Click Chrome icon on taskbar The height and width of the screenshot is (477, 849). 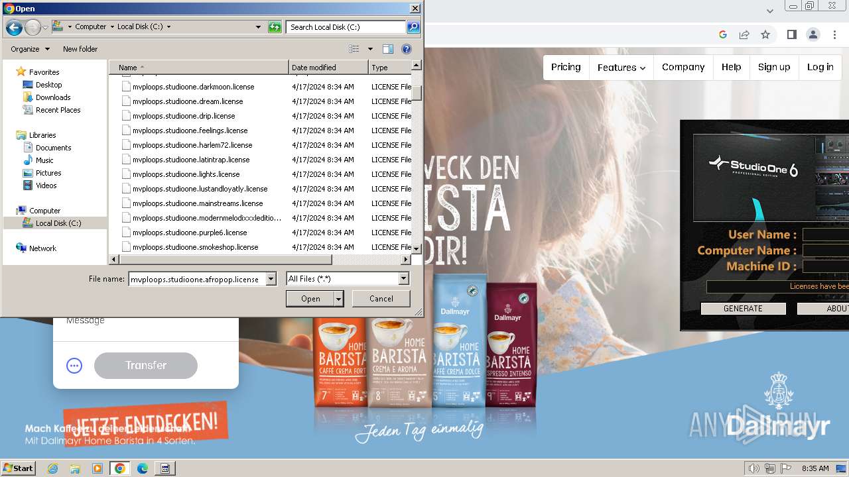pos(119,468)
